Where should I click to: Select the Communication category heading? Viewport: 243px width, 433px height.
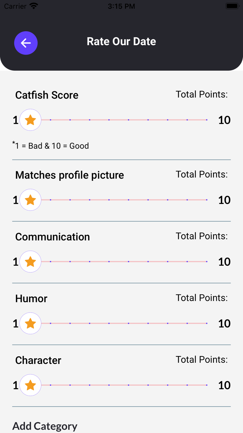(x=52, y=237)
